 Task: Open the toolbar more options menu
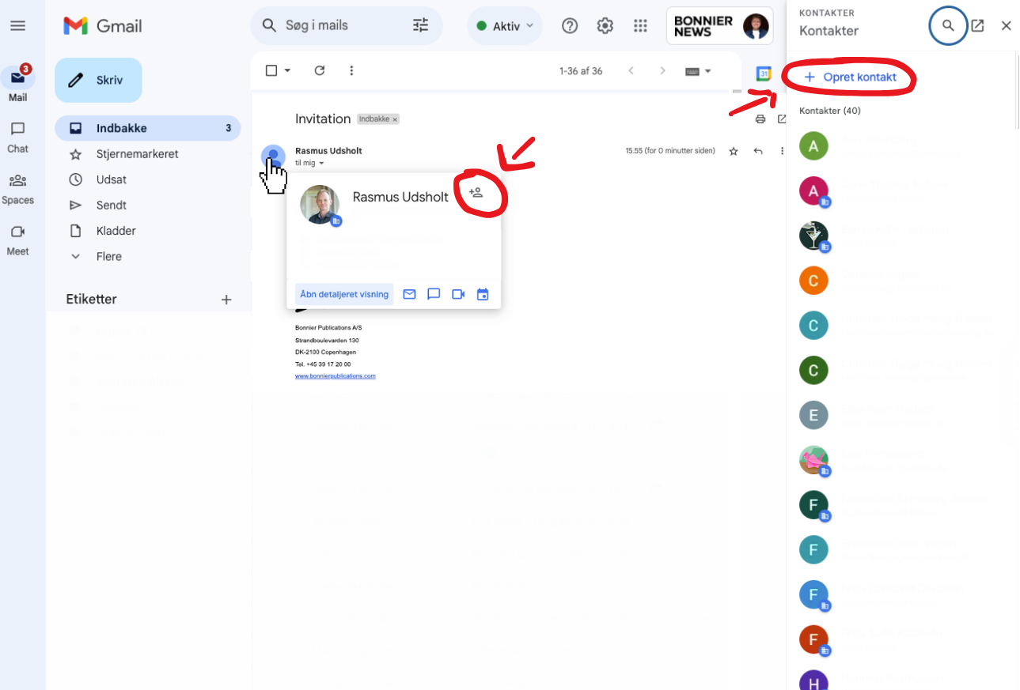(x=351, y=70)
